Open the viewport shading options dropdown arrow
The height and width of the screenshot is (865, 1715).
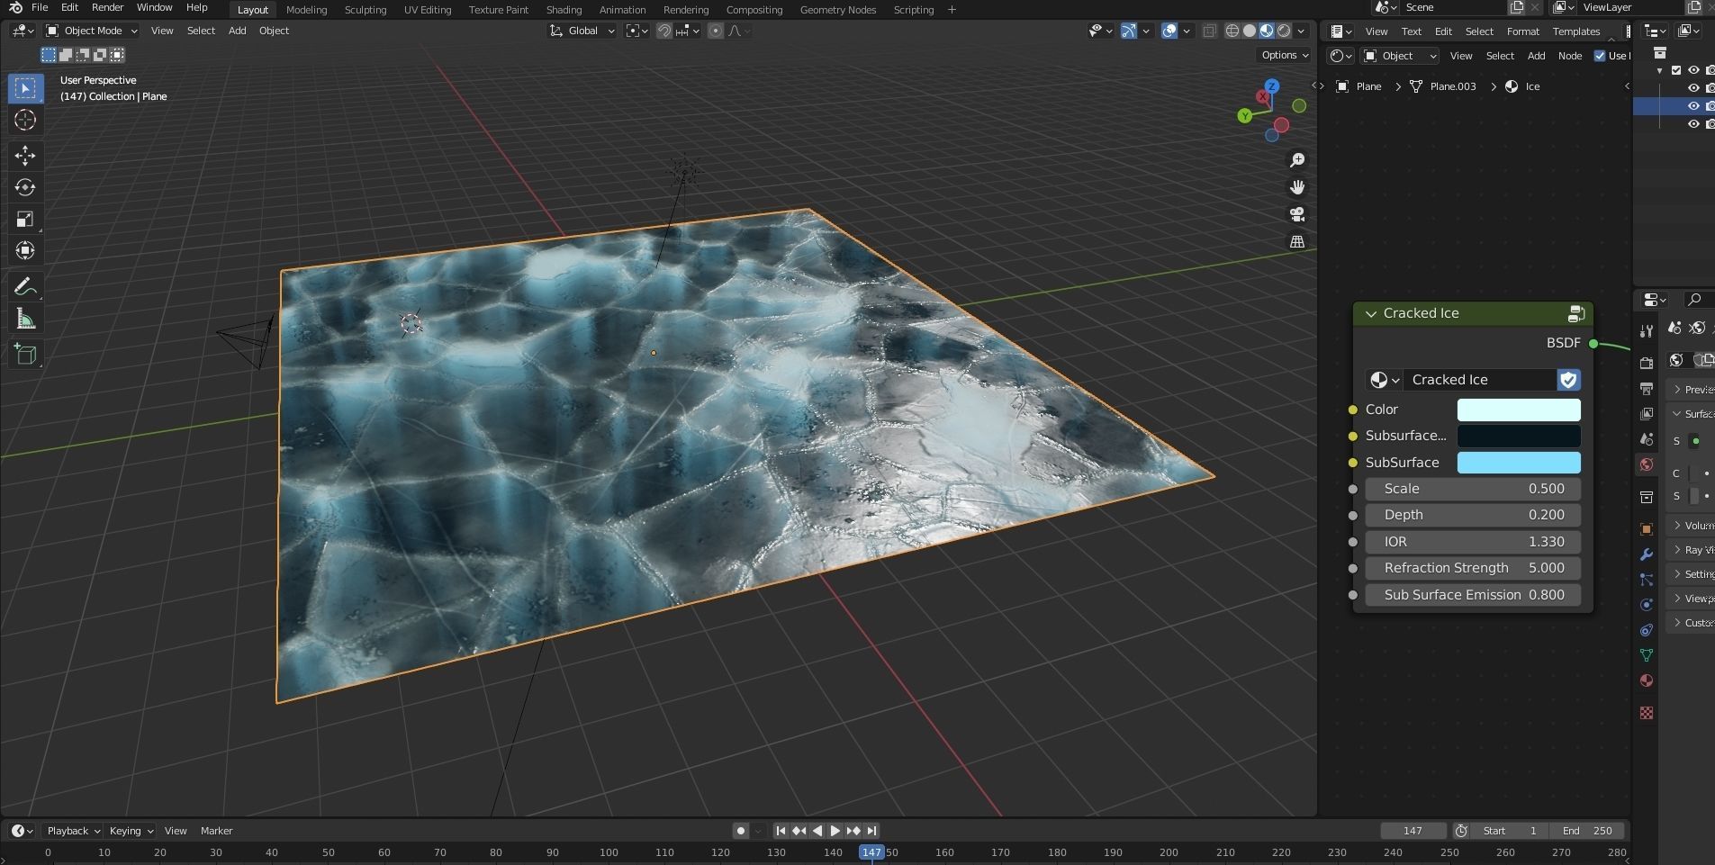(1303, 31)
